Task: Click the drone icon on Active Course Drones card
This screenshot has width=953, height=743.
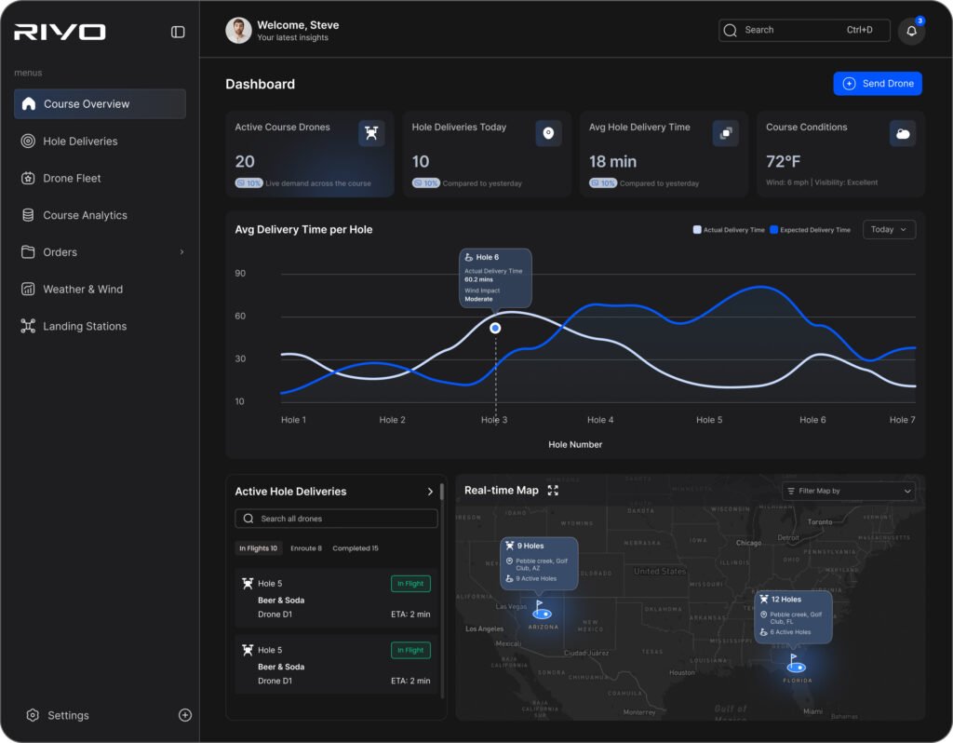Action: pos(371,133)
